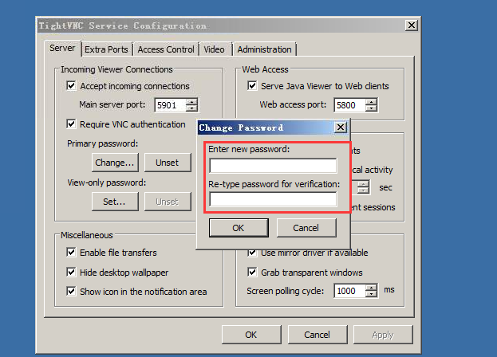Switch to the Video tab
The width and height of the screenshot is (497, 357).
[x=215, y=49]
